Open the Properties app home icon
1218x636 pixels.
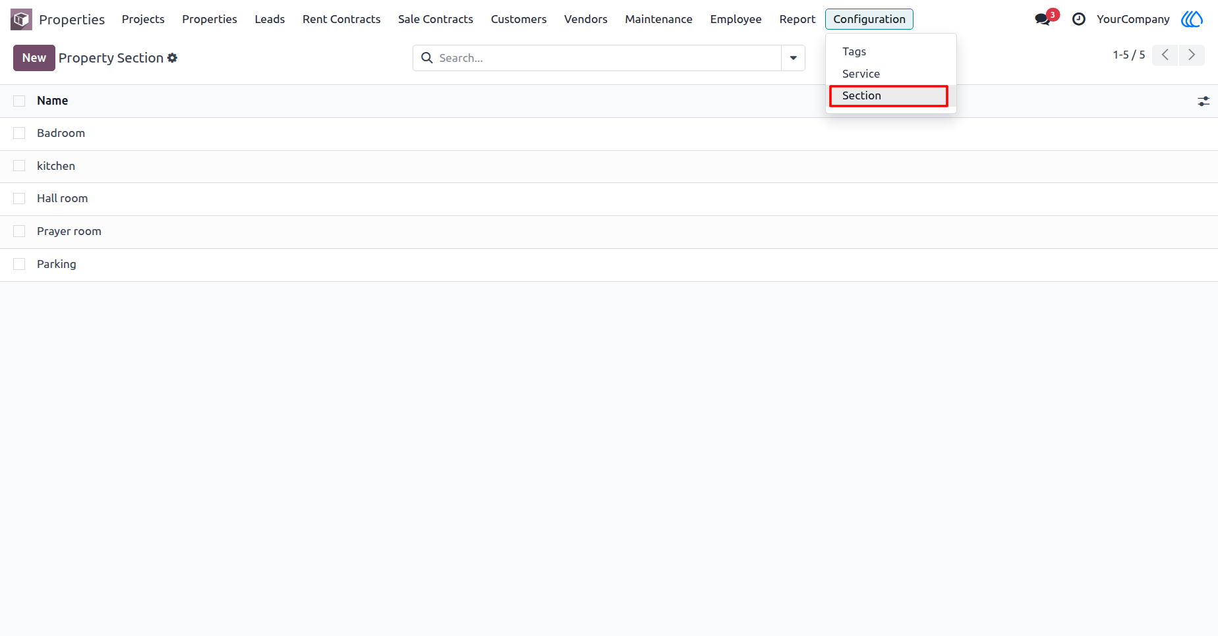[21, 19]
